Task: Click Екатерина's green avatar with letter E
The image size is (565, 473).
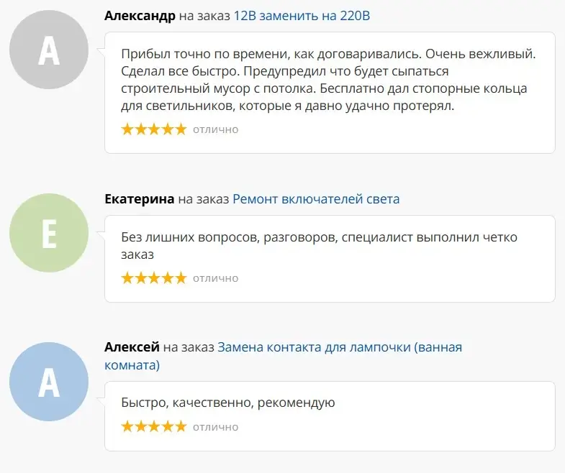Action: click(48, 234)
